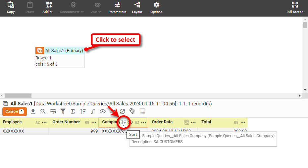308x168 pixels.
Task: Click the Order Date column header
Action: [x=162, y=122]
